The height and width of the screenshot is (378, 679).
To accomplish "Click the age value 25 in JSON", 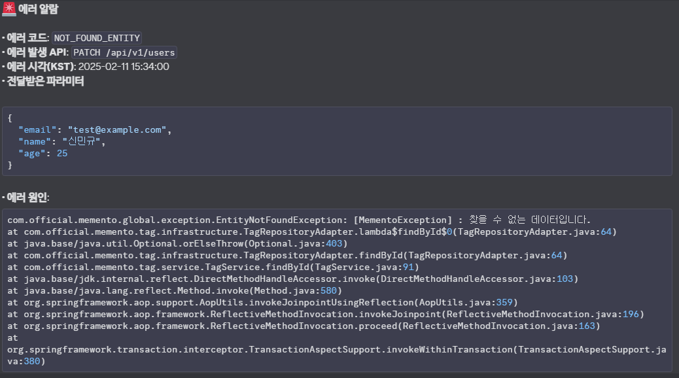I will (x=61, y=154).
